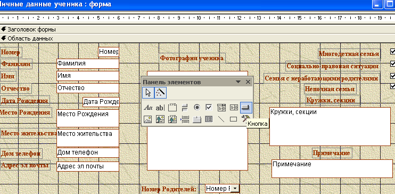Viewport: 395px width, 194px height.
Task: Choose the Toggle Button tool in toolbox
Action: (x=185, y=108)
